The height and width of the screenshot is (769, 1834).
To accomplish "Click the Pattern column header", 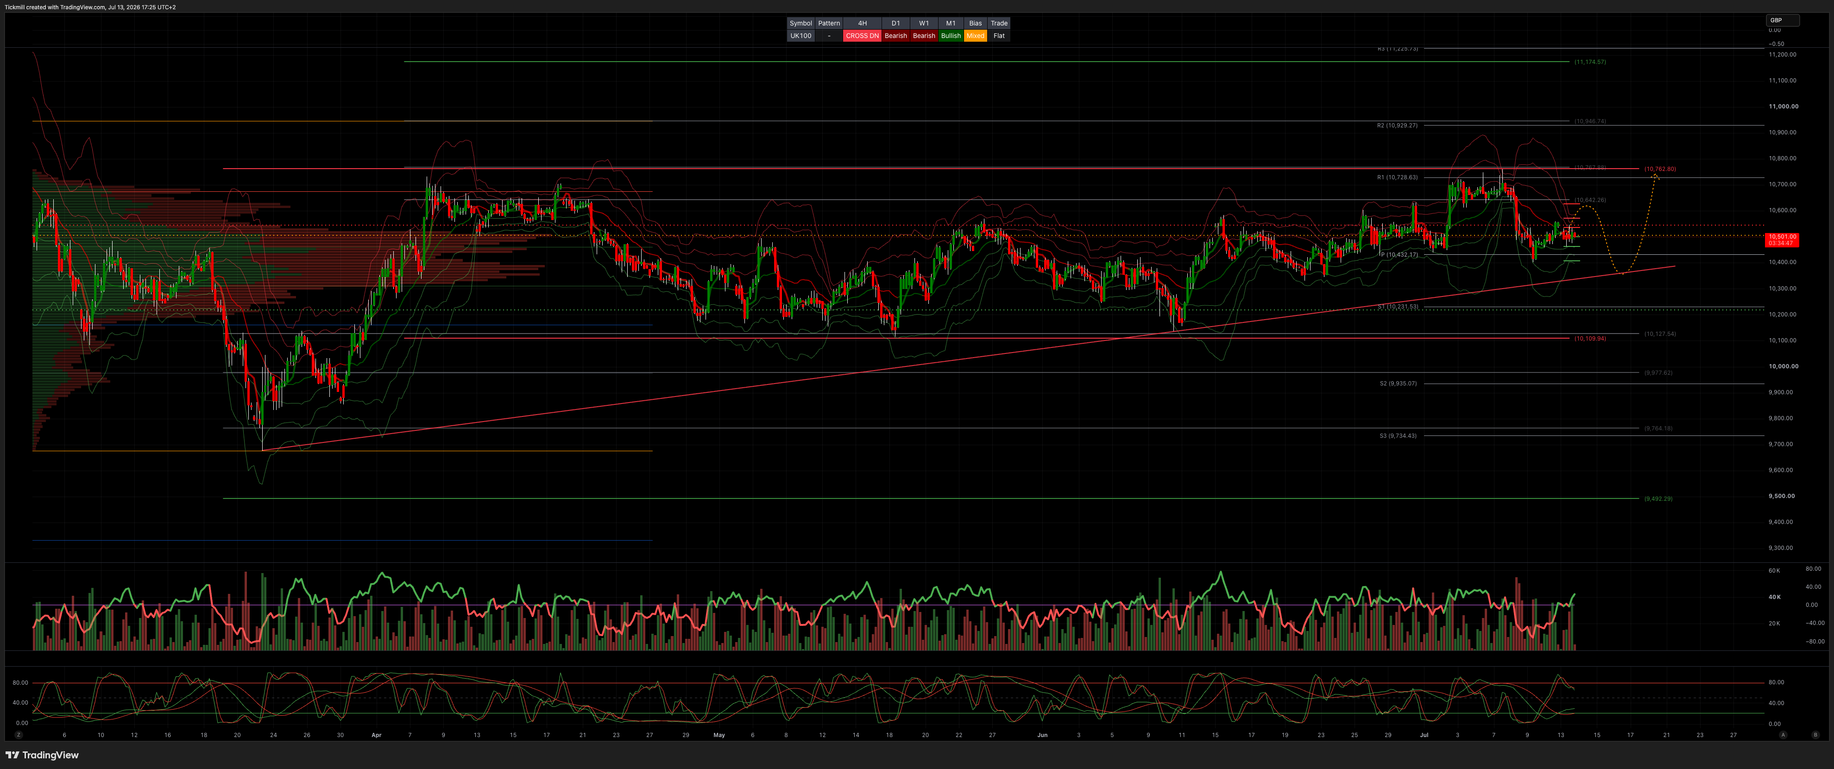I will (829, 24).
